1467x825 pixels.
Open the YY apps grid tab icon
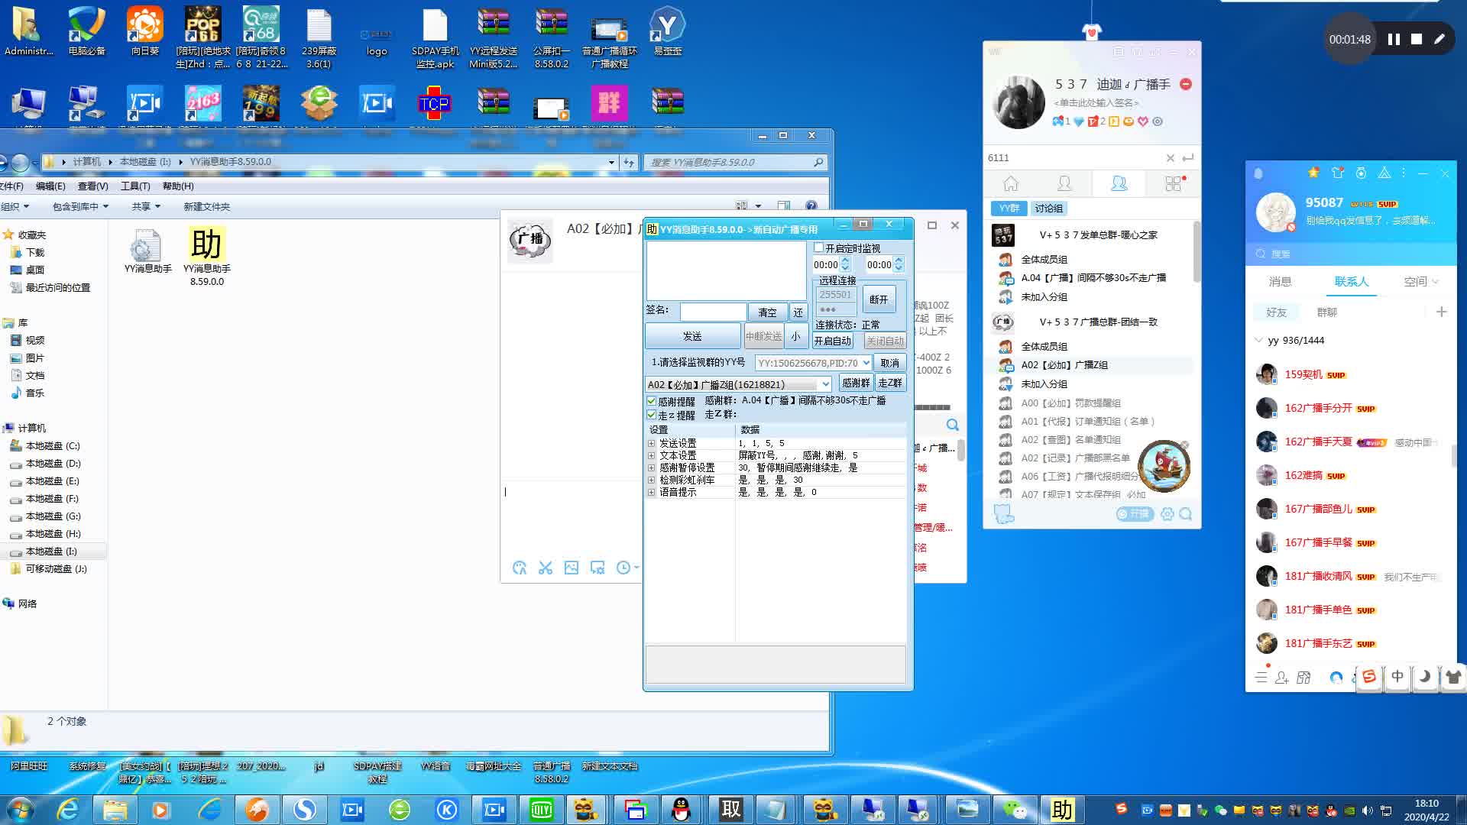[x=1174, y=183]
